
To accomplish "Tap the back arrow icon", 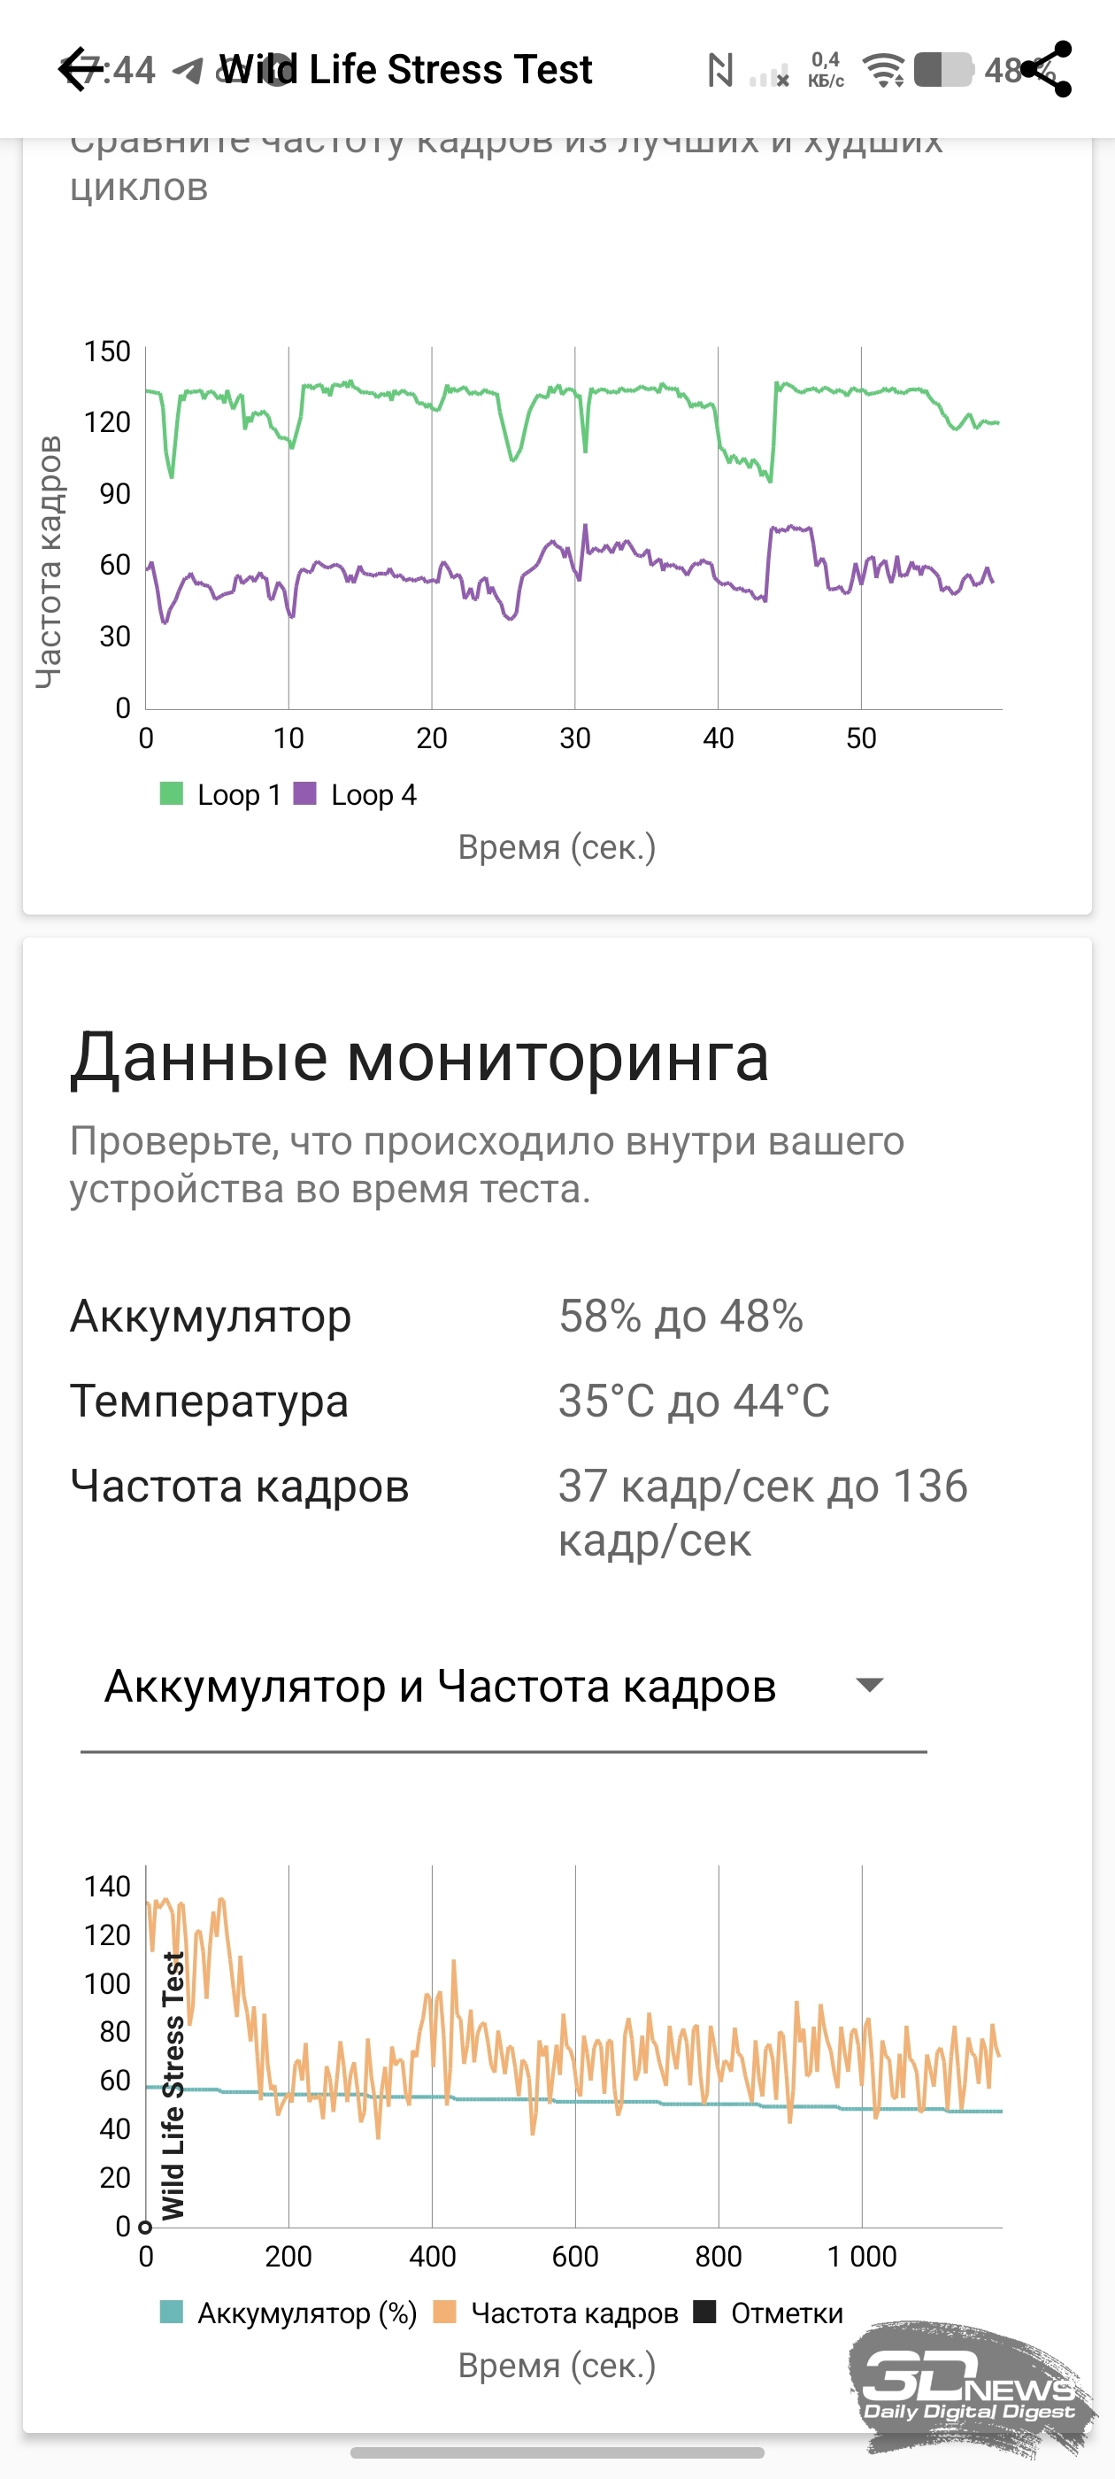I will coord(79,69).
